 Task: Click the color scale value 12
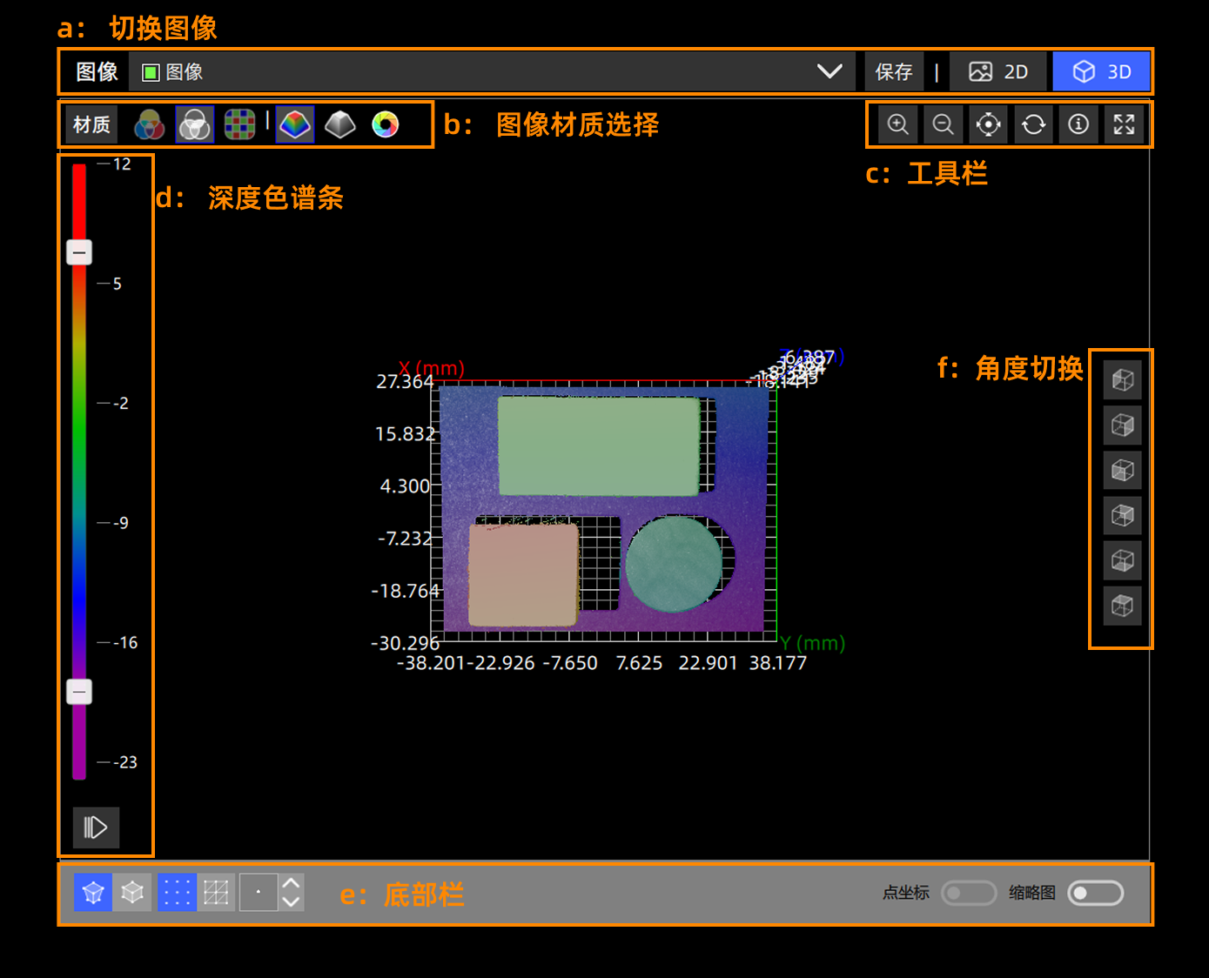click(x=122, y=164)
